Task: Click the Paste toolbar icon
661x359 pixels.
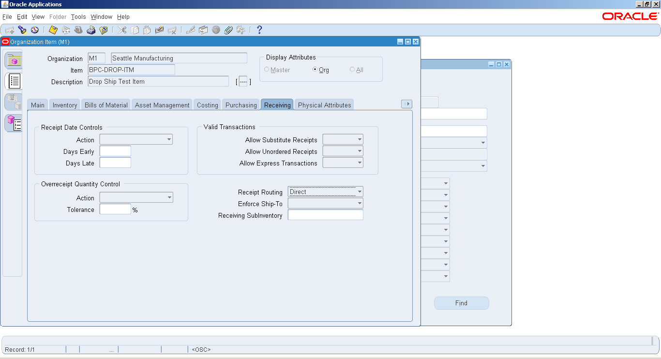Action: coord(147,30)
